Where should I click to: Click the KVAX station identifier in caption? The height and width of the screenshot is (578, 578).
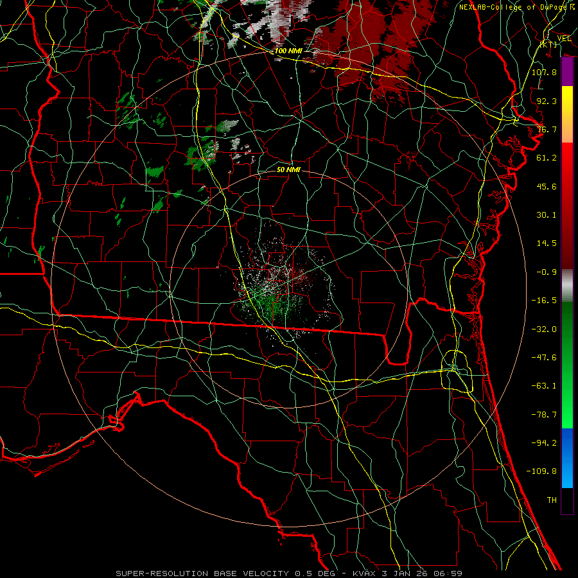click(x=364, y=574)
